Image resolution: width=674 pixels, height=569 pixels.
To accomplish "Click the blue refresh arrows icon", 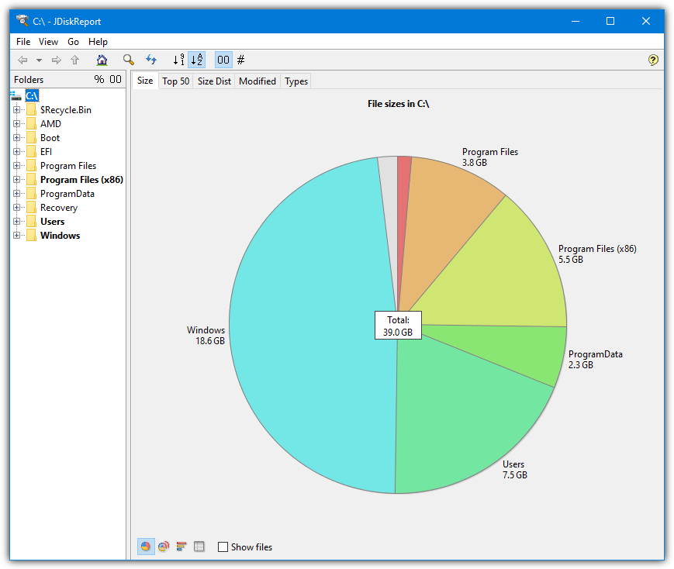I will [x=151, y=60].
